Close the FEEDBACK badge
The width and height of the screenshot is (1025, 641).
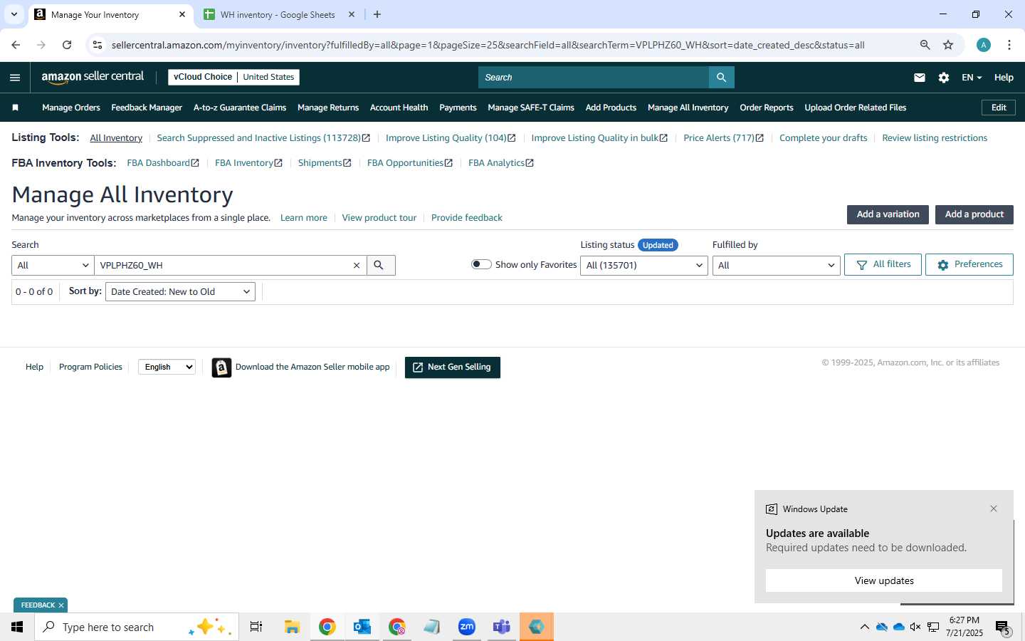(61, 605)
